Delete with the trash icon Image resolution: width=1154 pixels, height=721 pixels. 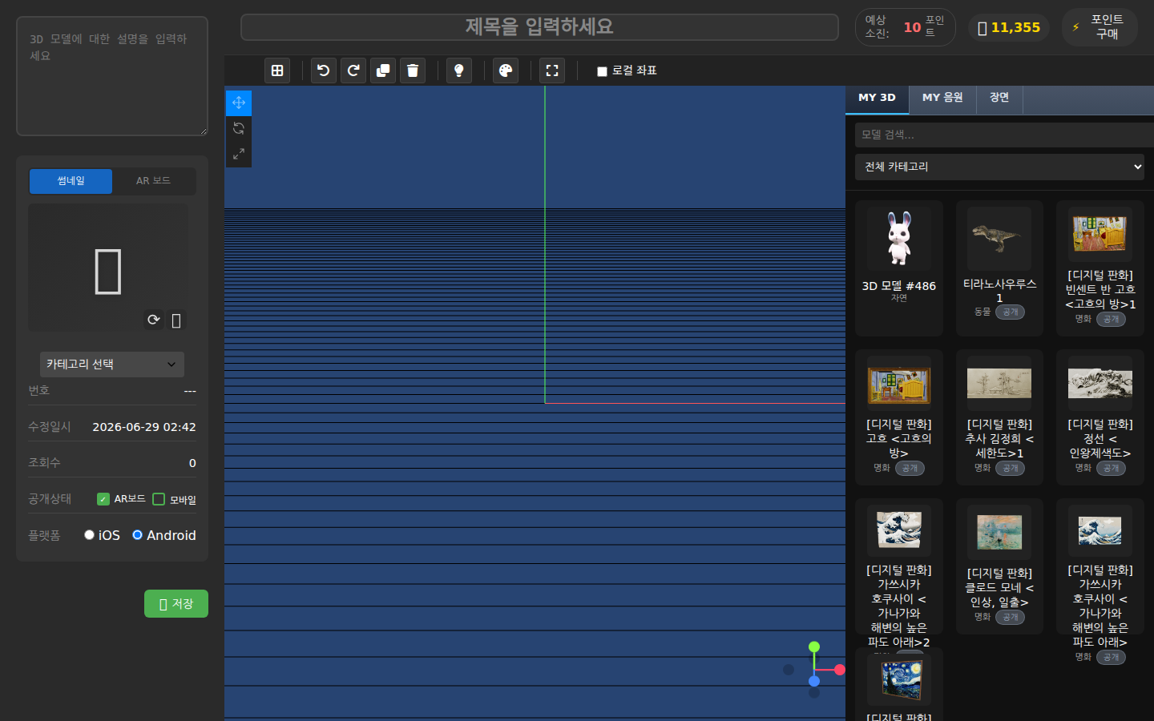point(413,70)
